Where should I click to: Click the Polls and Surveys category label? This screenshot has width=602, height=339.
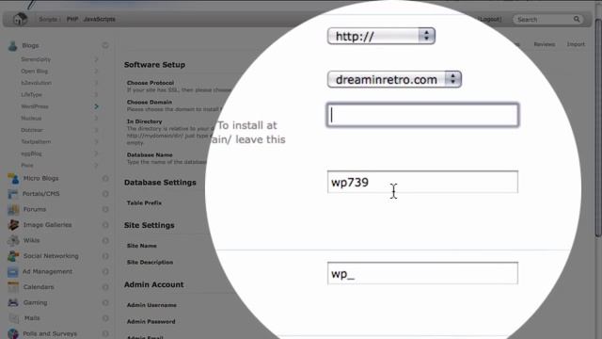point(50,333)
